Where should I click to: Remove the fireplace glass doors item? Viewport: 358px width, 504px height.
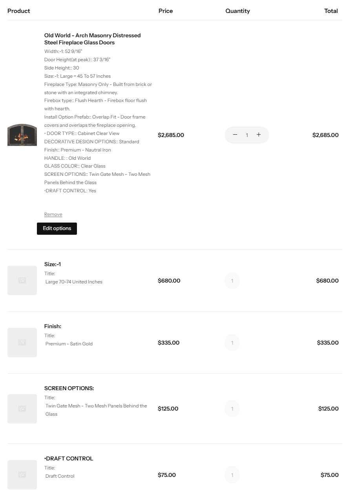[53, 214]
